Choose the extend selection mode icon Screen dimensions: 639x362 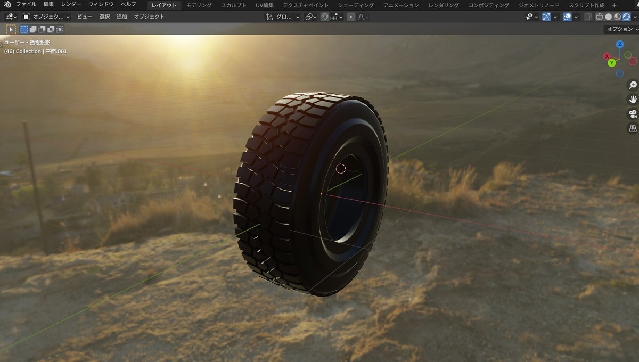click(x=33, y=29)
